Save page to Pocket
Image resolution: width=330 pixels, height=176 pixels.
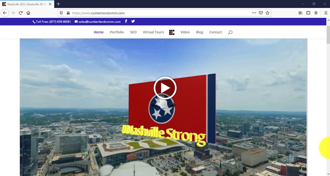tap(261, 13)
